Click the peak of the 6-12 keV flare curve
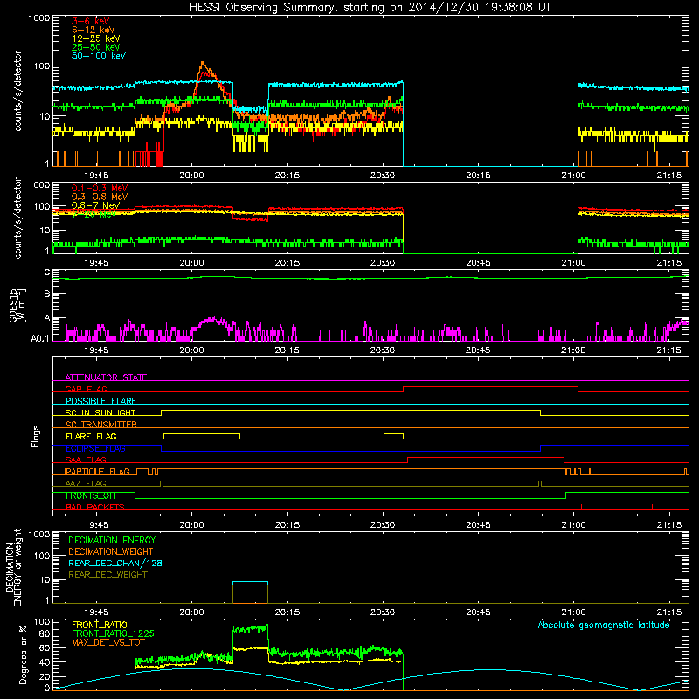This screenshot has width=699, height=699. pos(203,63)
